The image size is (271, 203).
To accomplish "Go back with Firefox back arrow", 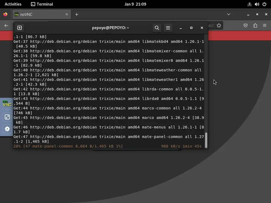I will tap(6, 26).
